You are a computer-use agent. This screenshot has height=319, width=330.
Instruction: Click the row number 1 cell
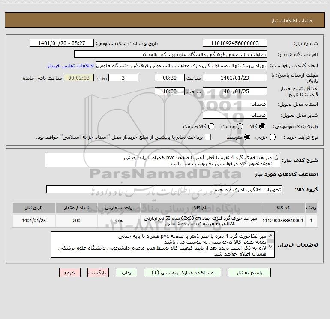click(x=311, y=221)
